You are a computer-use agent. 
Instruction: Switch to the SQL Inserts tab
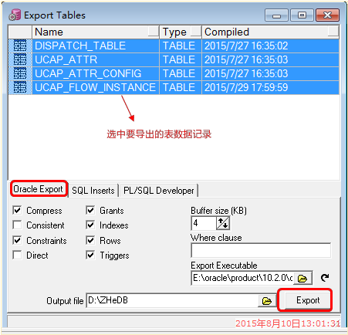tap(93, 191)
